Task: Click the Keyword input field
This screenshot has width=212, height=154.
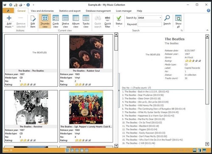Action: 150,24
